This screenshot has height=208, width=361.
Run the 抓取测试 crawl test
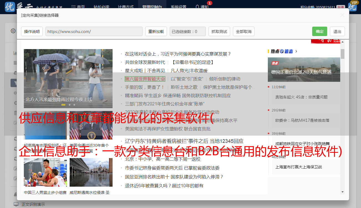[219, 31]
